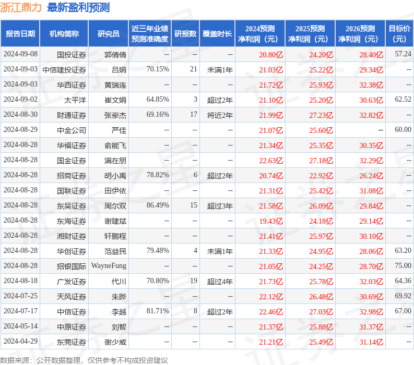
Task: Click target price 75.00
Action: tap(403, 265)
